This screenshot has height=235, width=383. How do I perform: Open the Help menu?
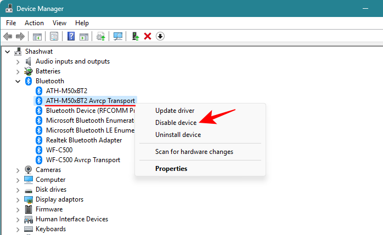click(82, 23)
